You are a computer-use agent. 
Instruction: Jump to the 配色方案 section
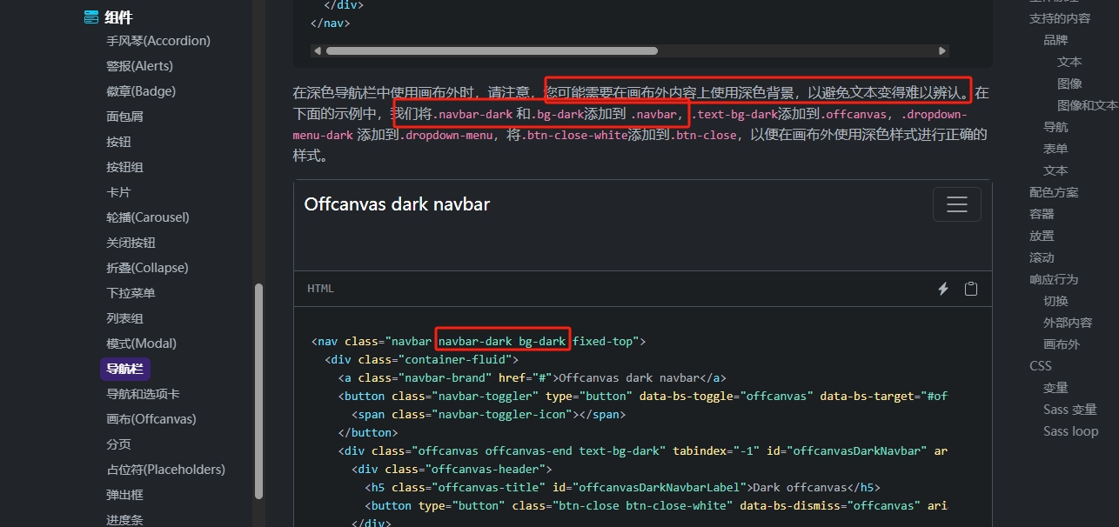click(x=1055, y=191)
